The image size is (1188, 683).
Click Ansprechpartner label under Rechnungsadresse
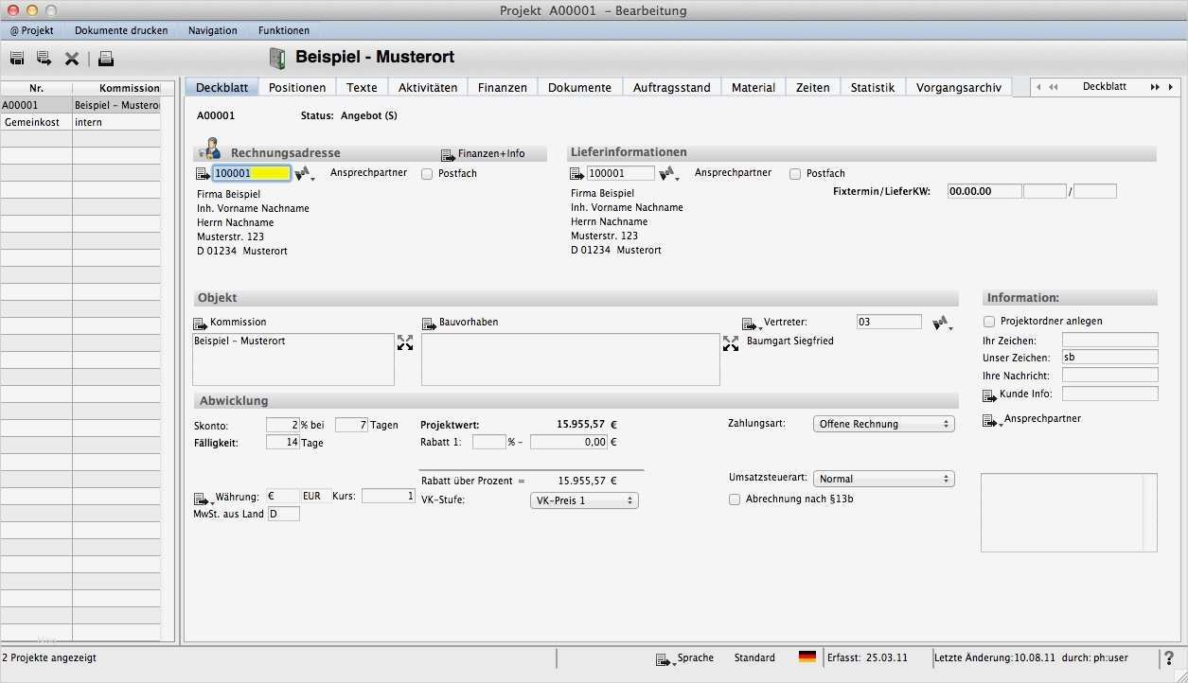(368, 173)
